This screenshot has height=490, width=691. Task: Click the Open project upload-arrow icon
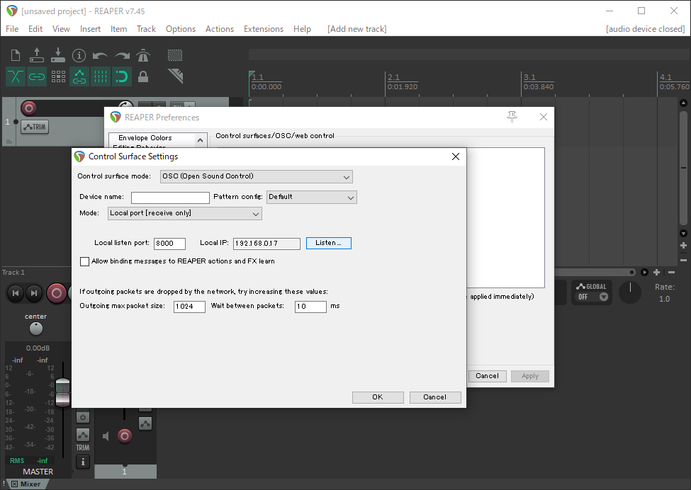37,55
